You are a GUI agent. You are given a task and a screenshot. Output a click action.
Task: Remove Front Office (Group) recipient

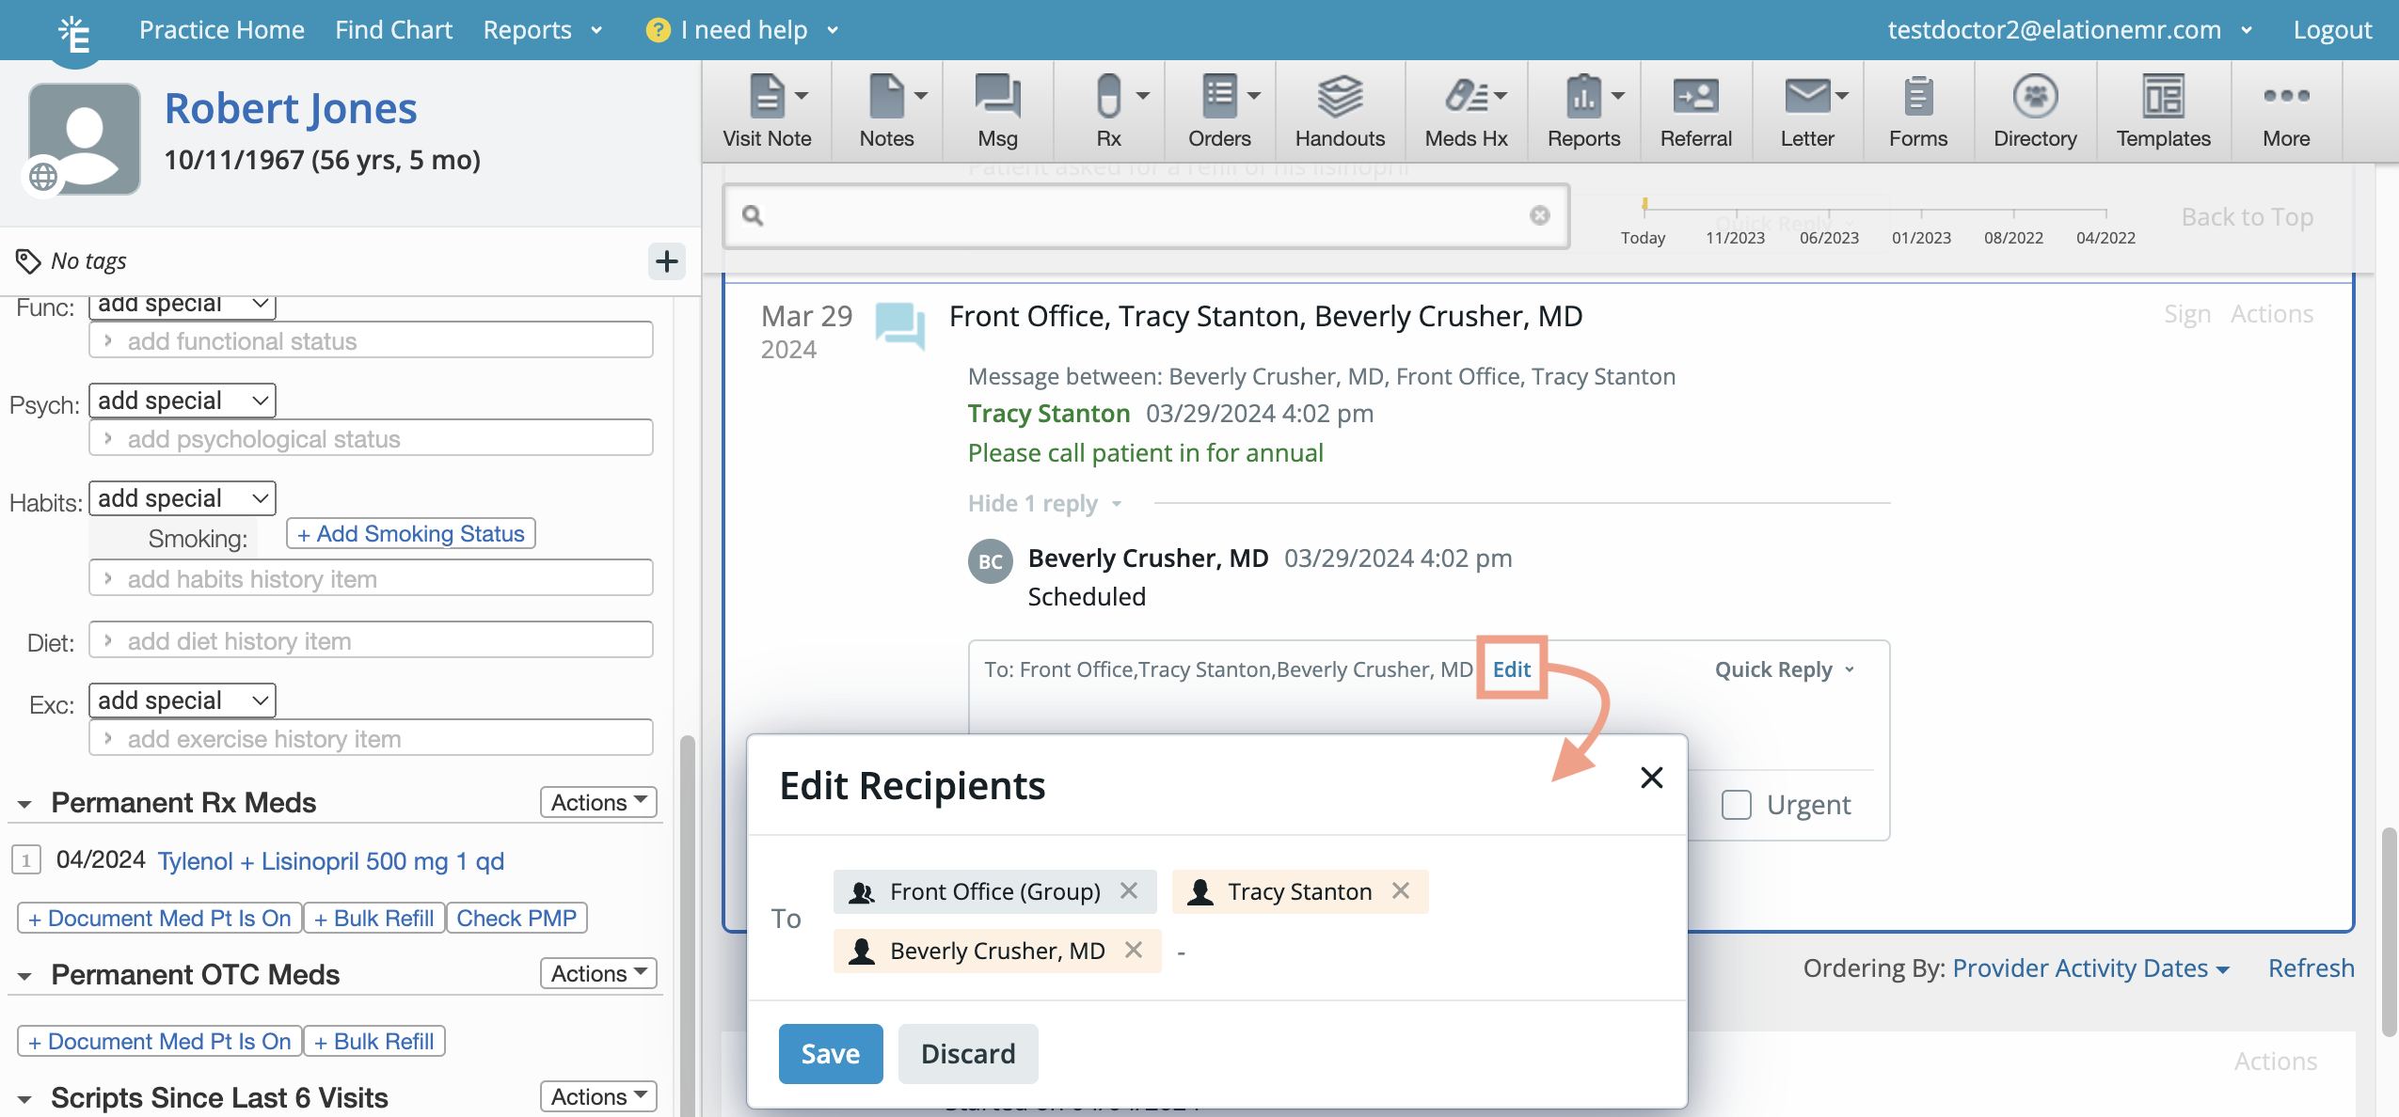click(1129, 890)
